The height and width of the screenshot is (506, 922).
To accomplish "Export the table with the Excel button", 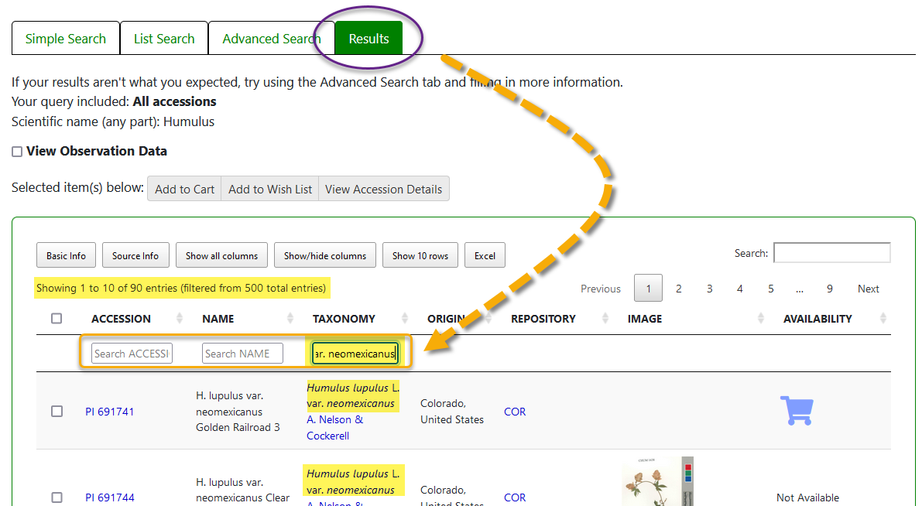I will pyautogui.click(x=485, y=256).
